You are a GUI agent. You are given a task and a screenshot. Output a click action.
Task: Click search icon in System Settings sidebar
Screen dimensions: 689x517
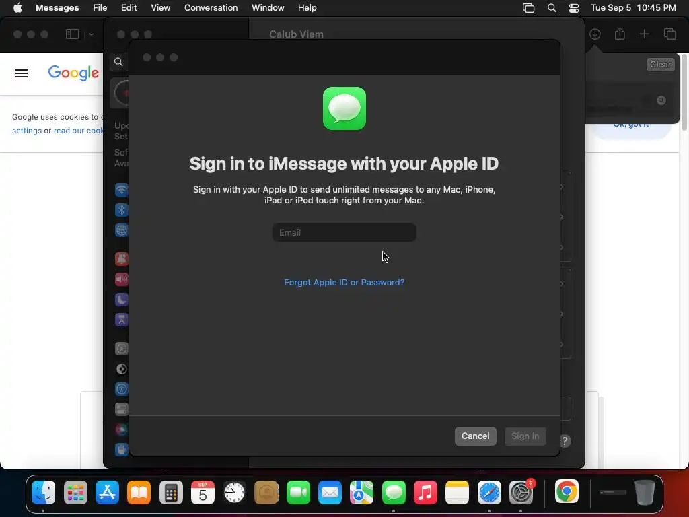[118, 61]
